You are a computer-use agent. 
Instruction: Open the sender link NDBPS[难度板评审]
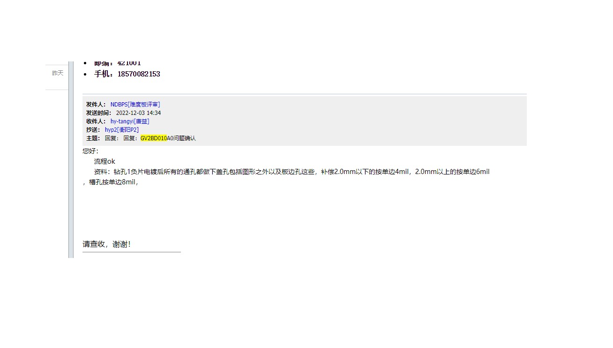coord(135,105)
